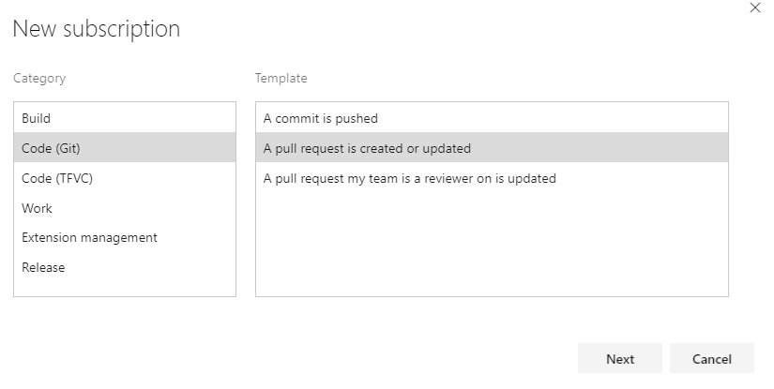Click the currently highlighted template row
The height and width of the screenshot is (389, 774).
click(x=491, y=148)
